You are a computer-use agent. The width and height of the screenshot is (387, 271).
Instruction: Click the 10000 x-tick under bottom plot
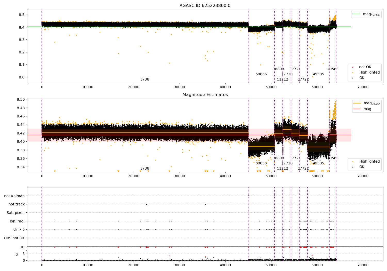click(x=88, y=265)
